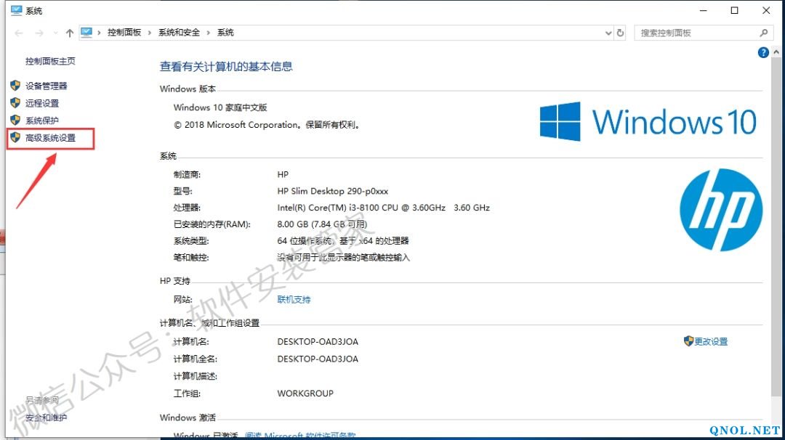Click the shield icon beside 高级系统设置
The height and width of the screenshot is (440, 785).
point(15,138)
